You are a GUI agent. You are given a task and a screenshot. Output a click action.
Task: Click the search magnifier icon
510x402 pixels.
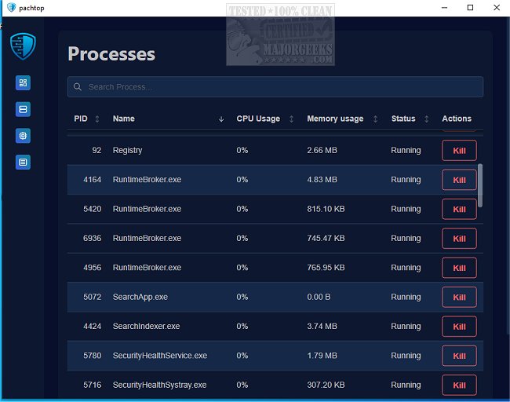click(x=78, y=87)
